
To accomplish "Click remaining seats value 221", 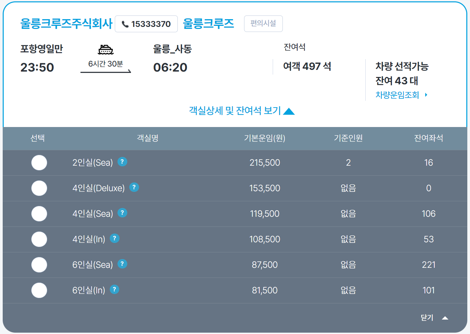I will click(429, 265).
